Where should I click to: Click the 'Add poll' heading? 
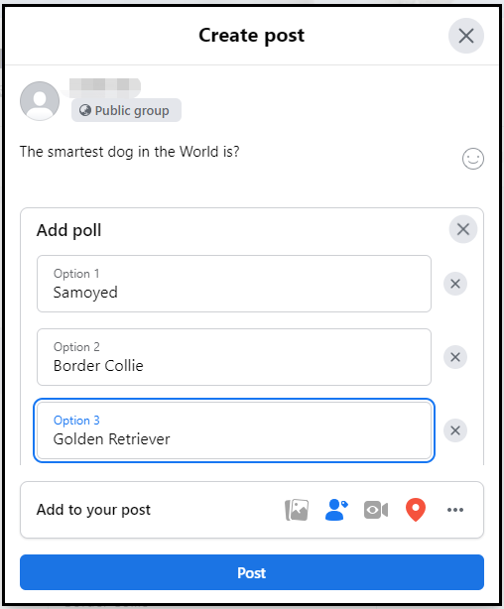pos(68,230)
